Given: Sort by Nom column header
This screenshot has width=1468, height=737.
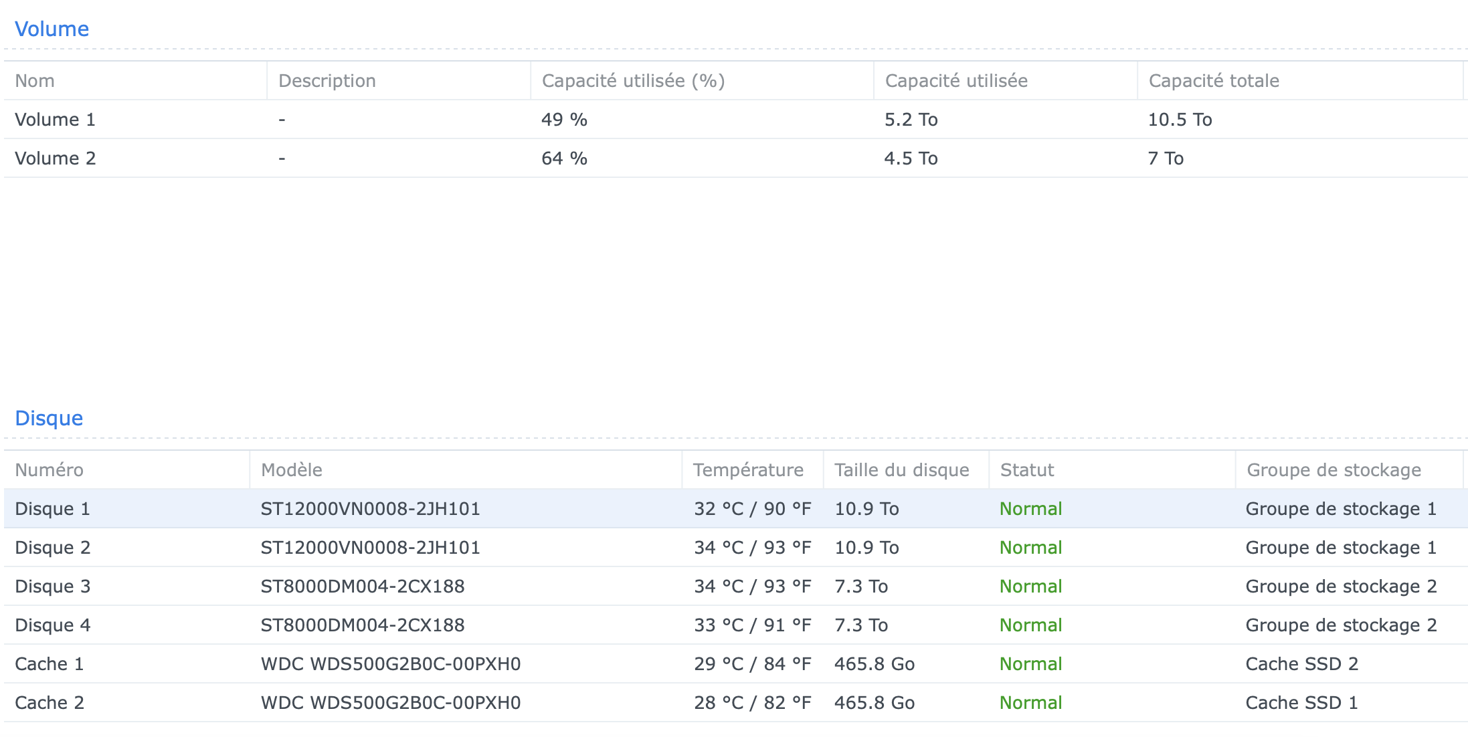Looking at the screenshot, I should [x=35, y=81].
